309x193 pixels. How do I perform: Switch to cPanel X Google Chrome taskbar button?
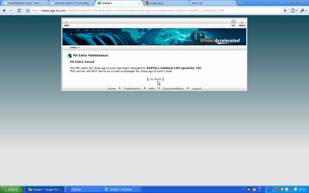tap(45, 190)
